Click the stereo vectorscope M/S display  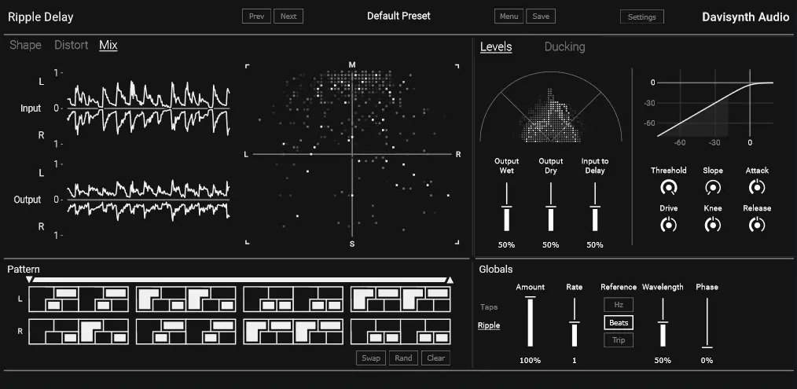coord(352,154)
